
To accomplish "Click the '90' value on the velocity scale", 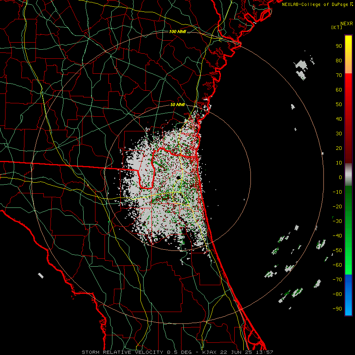I will tap(339, 46).
